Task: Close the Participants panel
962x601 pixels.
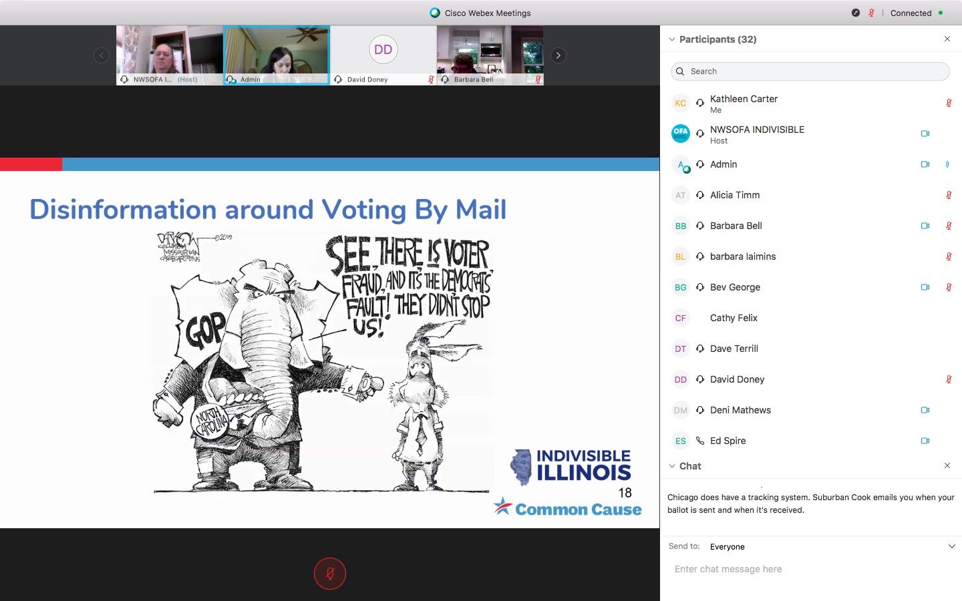Action: point(947,39)
